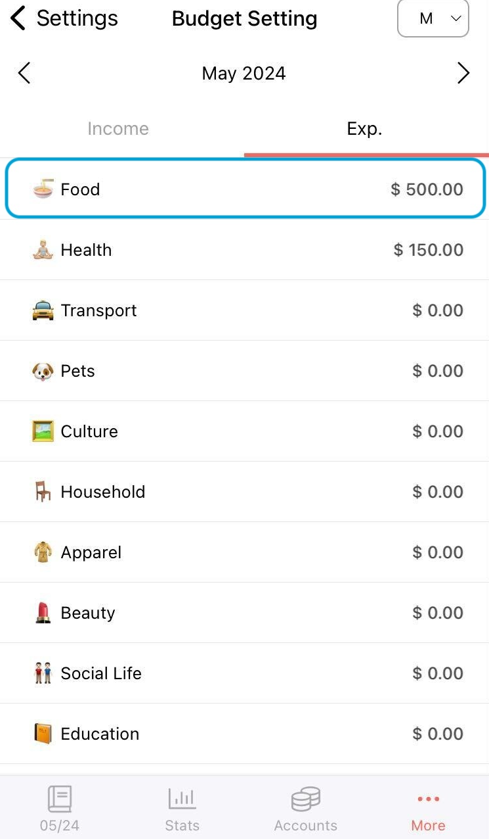Go to next month arrow

click(463, 73)
